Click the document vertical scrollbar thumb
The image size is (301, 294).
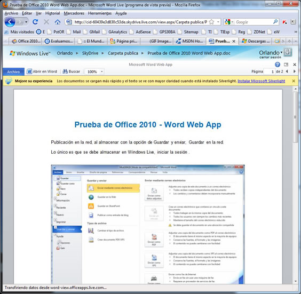296,117
